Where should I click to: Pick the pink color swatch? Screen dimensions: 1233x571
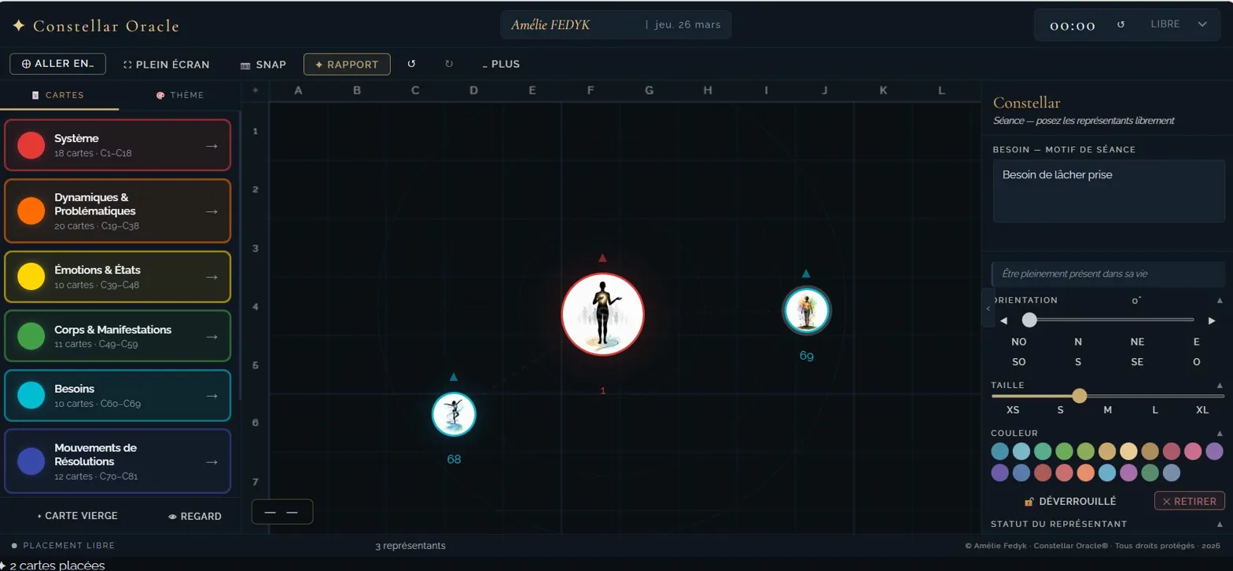click(1194, 452)
